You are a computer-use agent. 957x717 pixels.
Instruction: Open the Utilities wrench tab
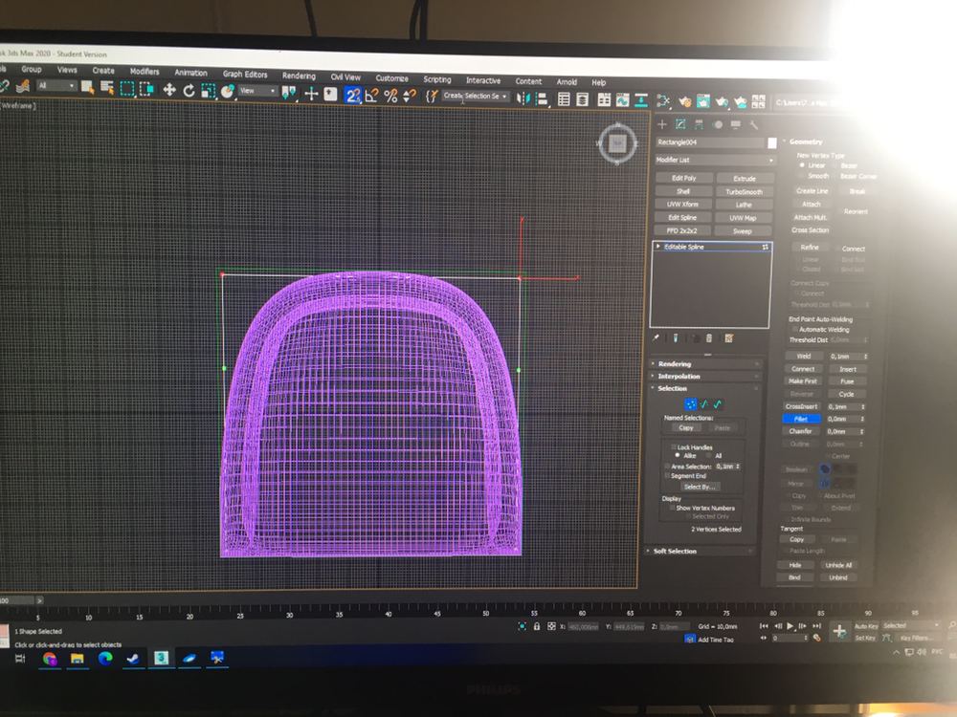[754, 125]
